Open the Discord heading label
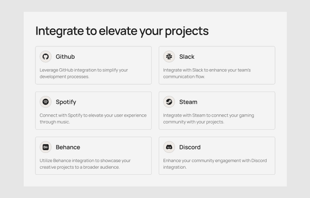310x198 pixels. click(190, 147)
